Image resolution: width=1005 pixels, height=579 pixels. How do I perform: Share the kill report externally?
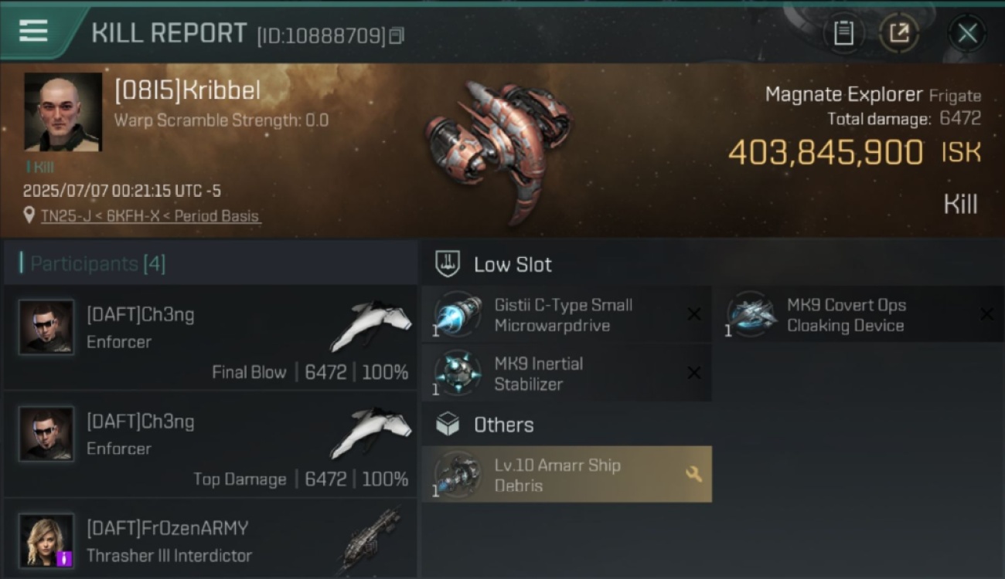(899, 33)
